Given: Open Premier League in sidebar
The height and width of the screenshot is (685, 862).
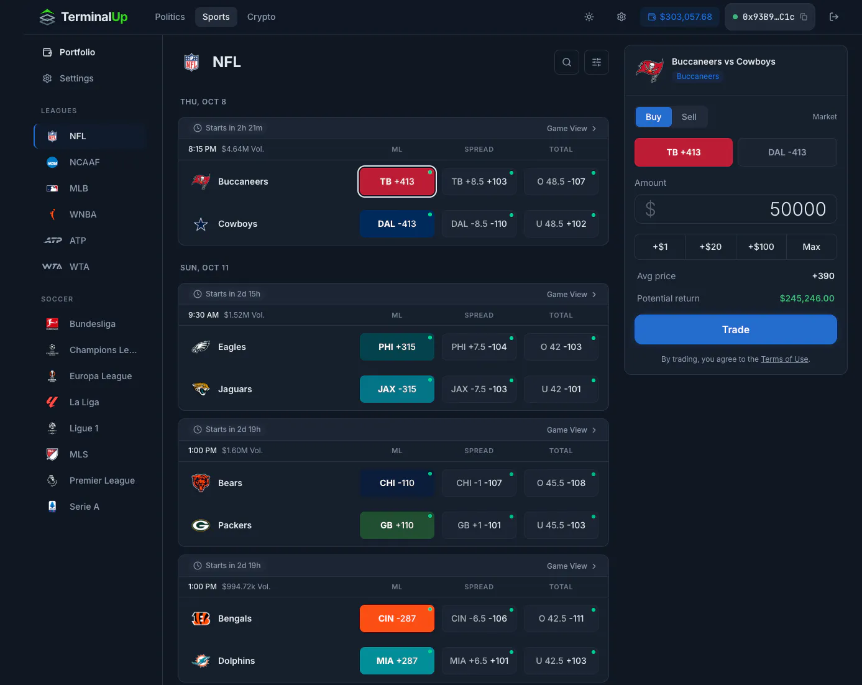Looking at the screenshot, I should 90,480.
